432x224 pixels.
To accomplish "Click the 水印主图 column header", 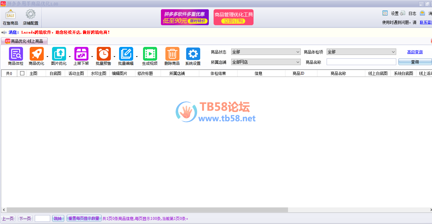I will [99, 73].
